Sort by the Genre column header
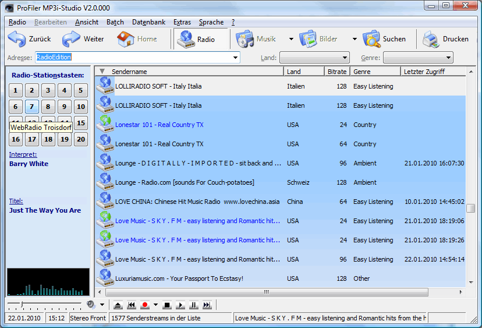This screenshot has height=328, width=482. coord(375,72)
